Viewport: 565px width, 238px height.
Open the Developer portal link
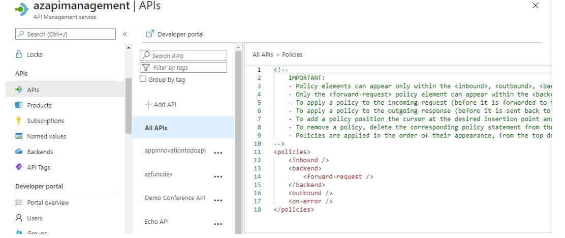click(x=175, y=34)
